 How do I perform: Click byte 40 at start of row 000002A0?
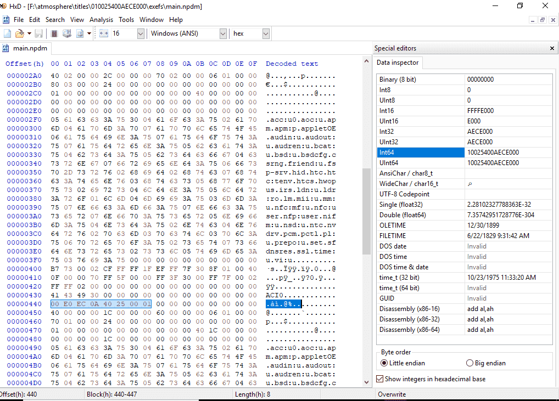point(55,76)
